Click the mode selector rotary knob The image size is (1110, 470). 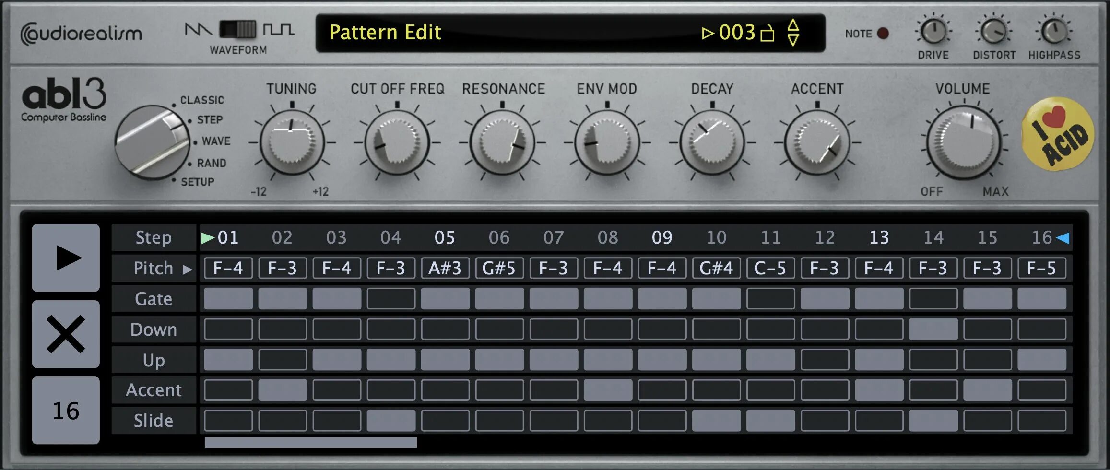152,142
